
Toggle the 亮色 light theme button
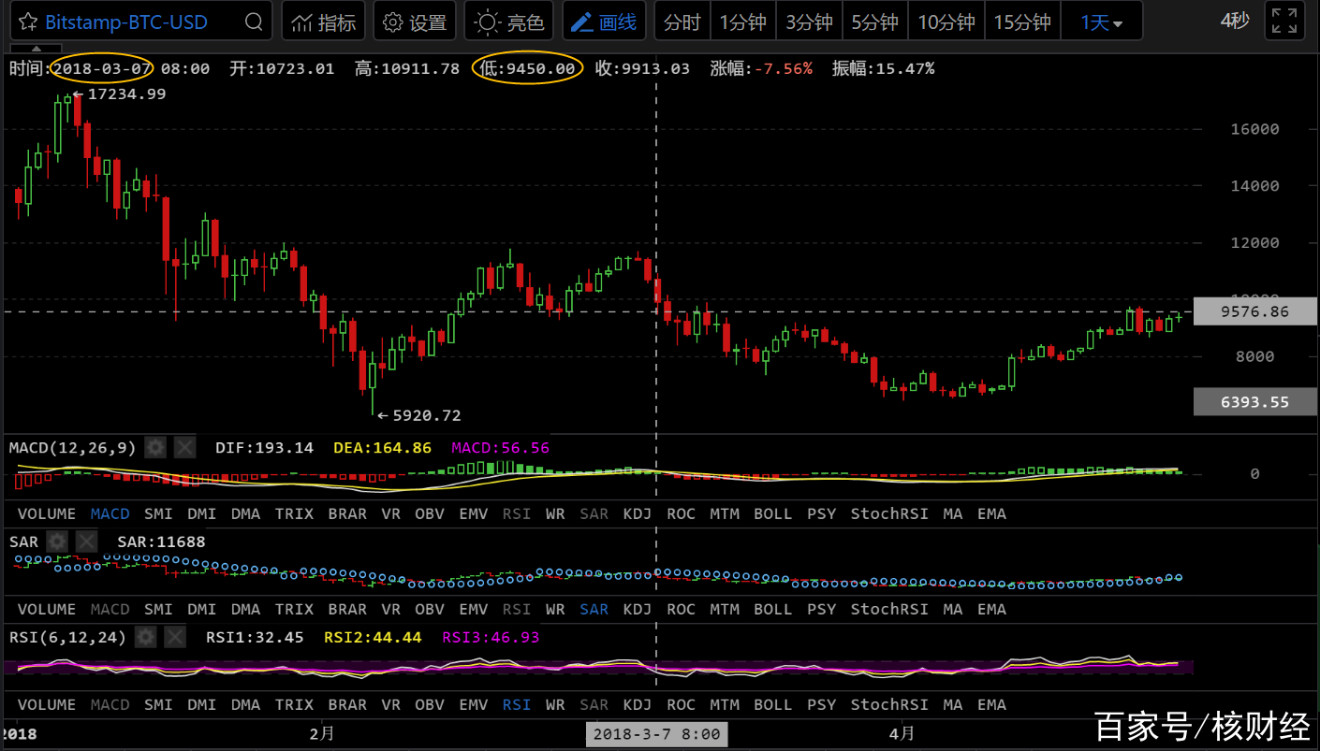pos(508,22)
